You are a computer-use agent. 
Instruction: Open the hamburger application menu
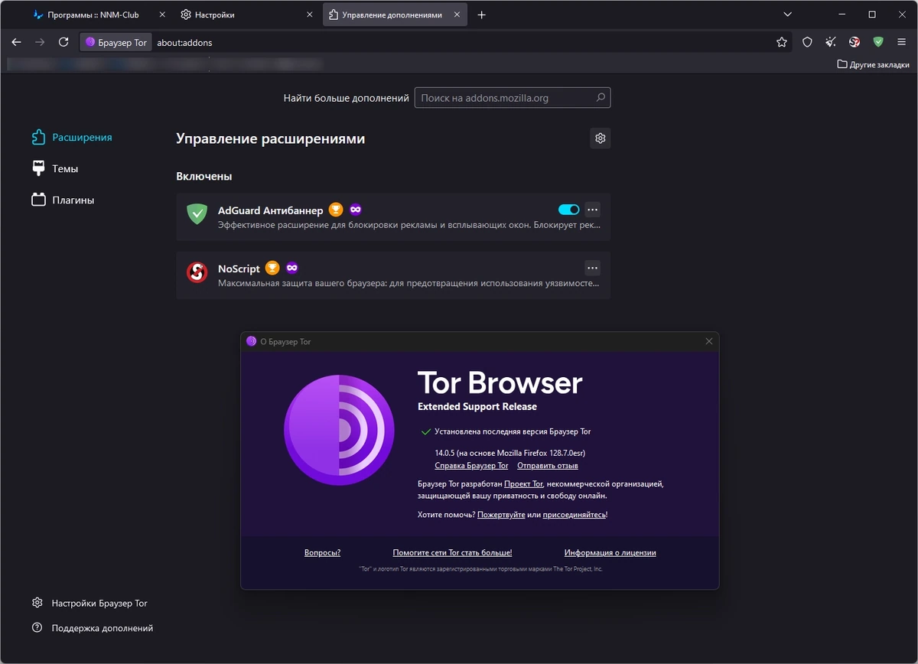(902, 42)
